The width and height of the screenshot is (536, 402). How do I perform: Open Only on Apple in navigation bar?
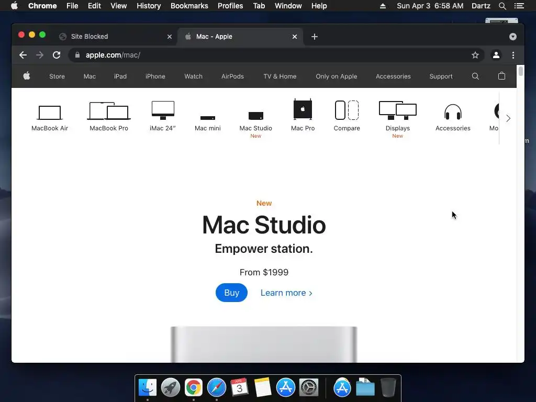pos(337,76)
